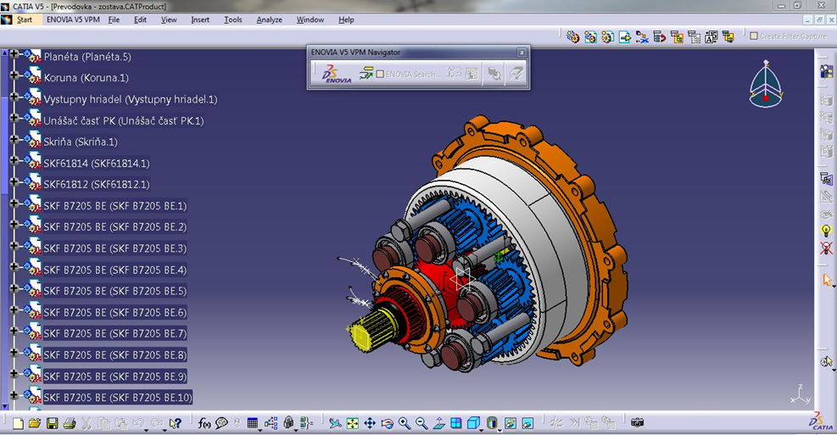
Task: Close the ENOVIA V5 VPM Navigator panel
Action: click(x=521, y=53)
